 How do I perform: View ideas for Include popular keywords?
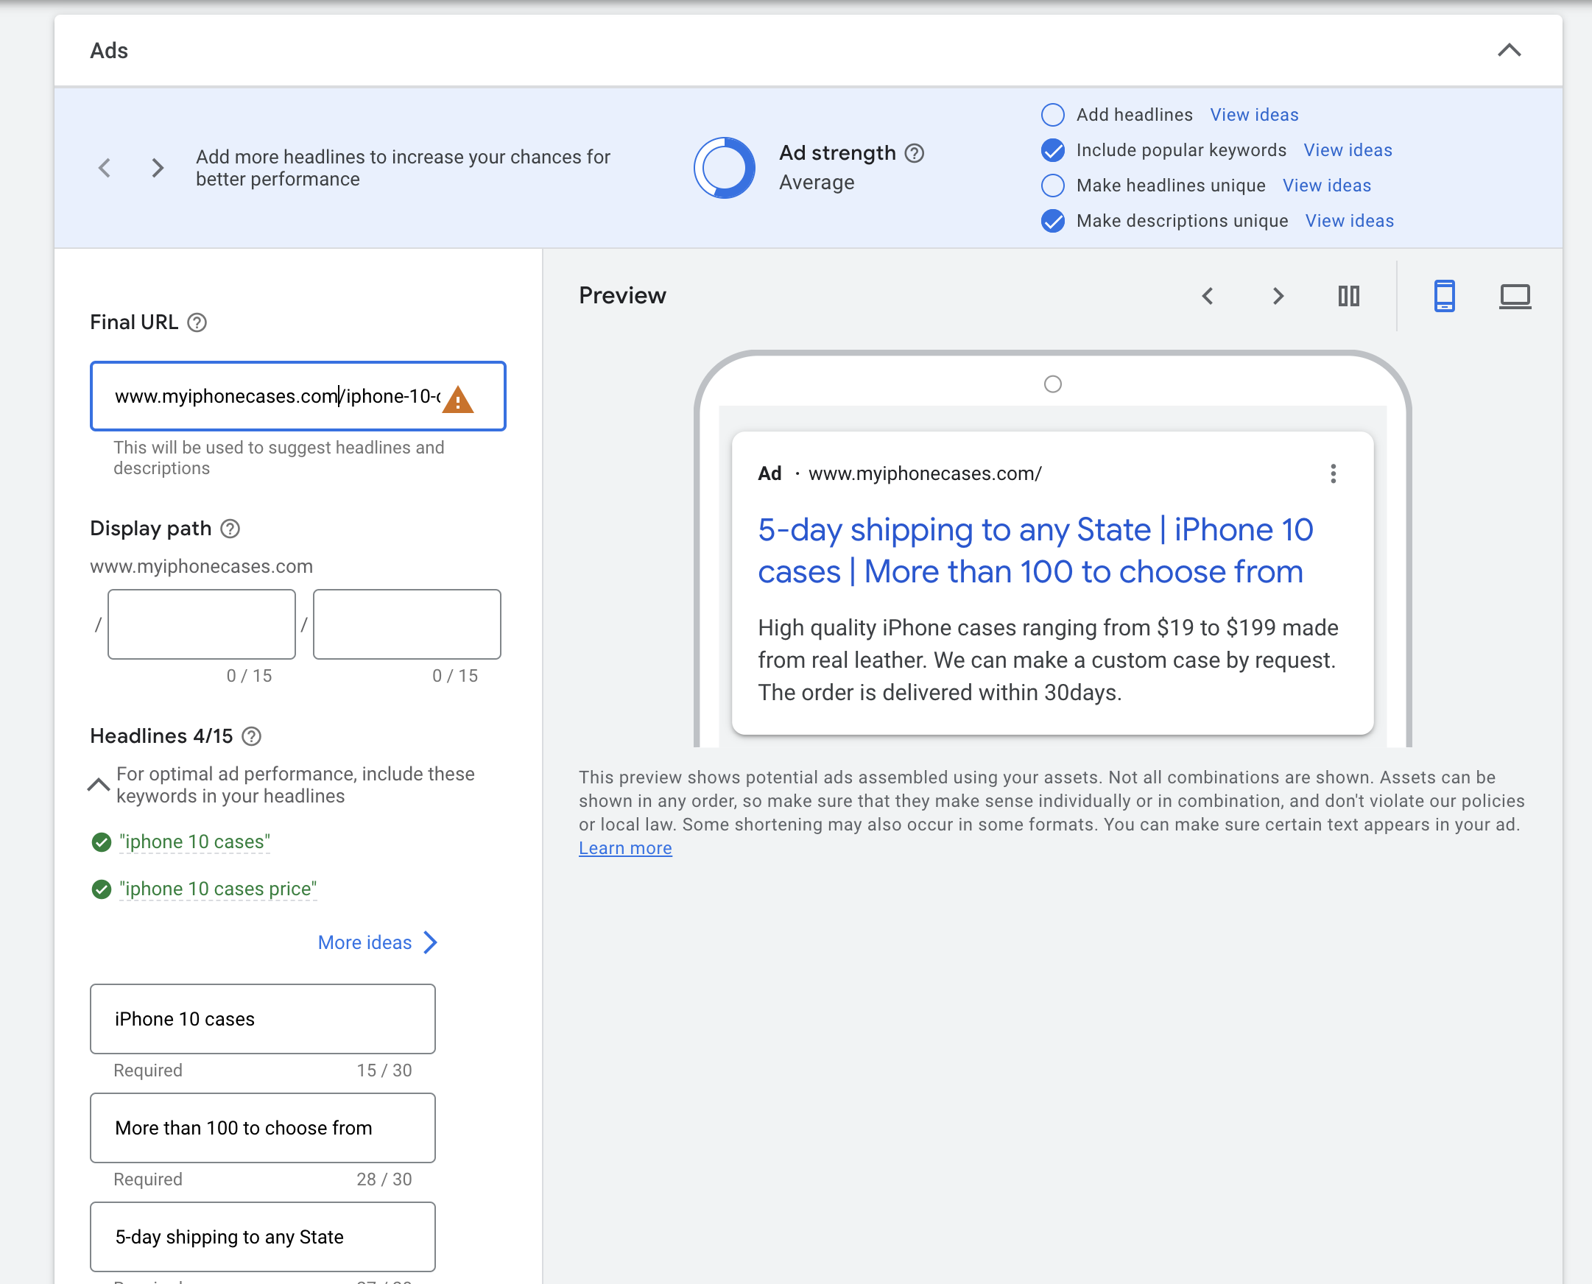(1347, 150)
